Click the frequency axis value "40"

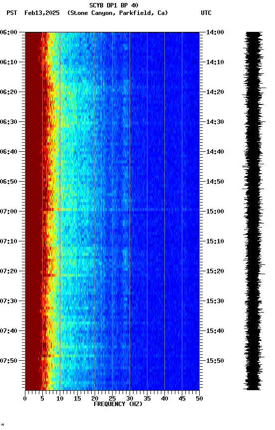click(164, 399)
